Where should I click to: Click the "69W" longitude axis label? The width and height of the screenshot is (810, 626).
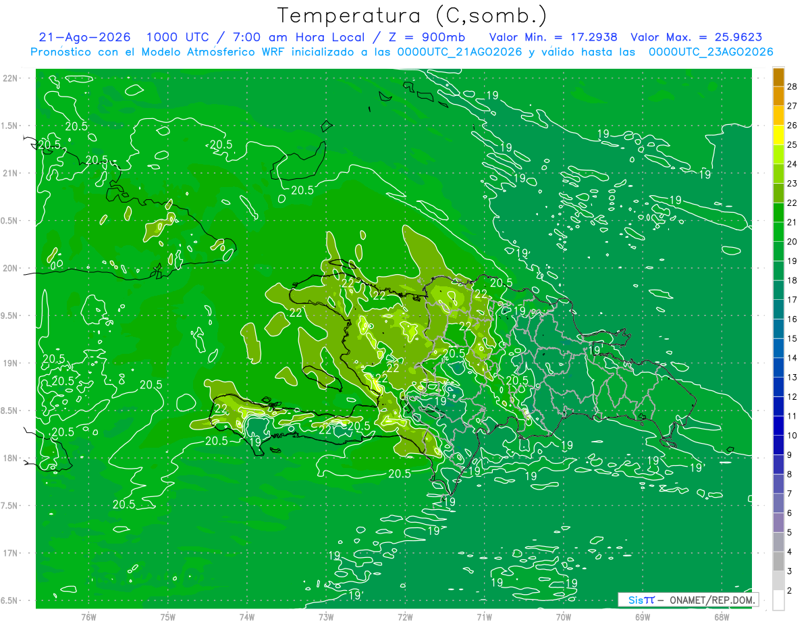click(x=643, y=617)
